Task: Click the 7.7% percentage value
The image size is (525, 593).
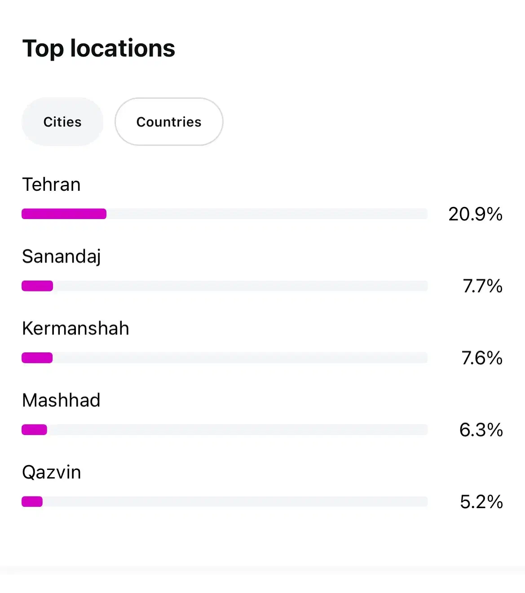Action: click(482, 286)
